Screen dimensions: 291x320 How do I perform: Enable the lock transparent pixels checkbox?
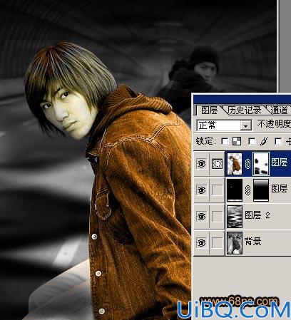225,141
